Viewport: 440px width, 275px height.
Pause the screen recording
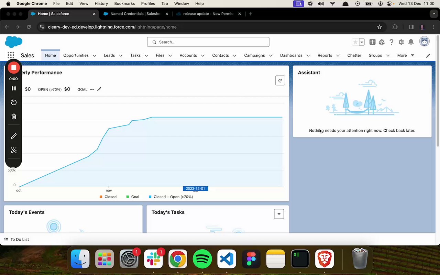coord(14,88)
